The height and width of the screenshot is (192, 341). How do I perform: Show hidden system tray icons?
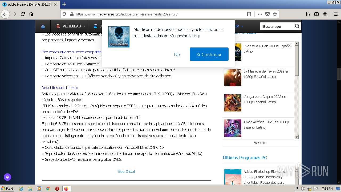(297, 189)
